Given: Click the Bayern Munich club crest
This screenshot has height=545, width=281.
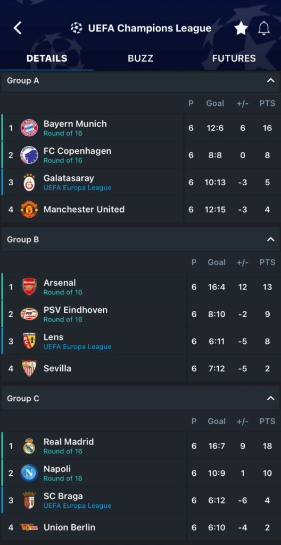Looking at the screenshot, I should click(x=29, y=128).
